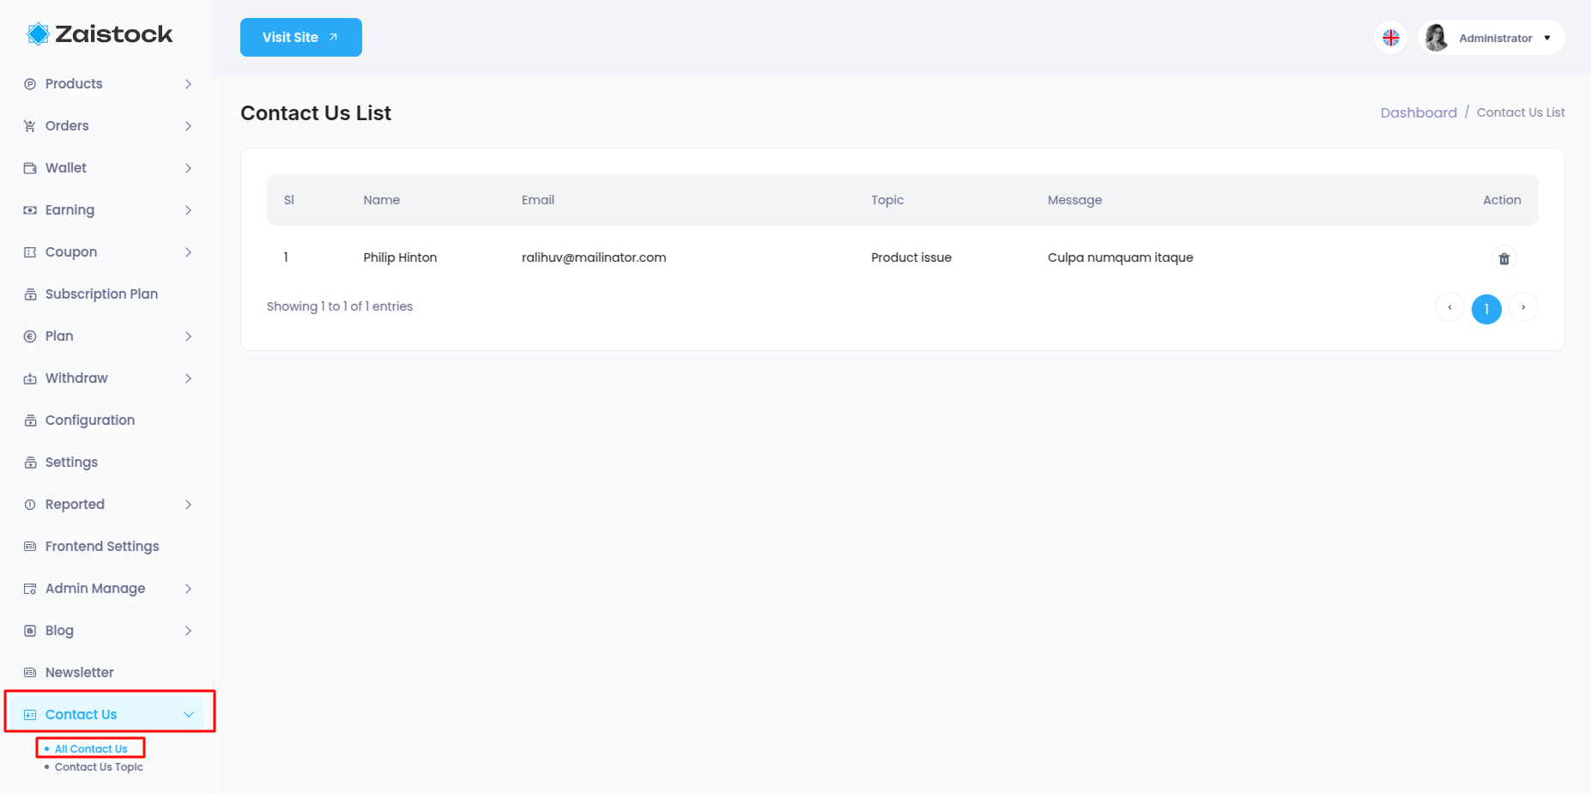
Task: Select All Contact Us submenu item
Action: point(91,749)
